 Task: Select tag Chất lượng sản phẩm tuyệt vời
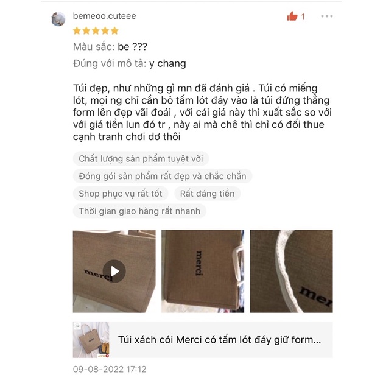141,159
